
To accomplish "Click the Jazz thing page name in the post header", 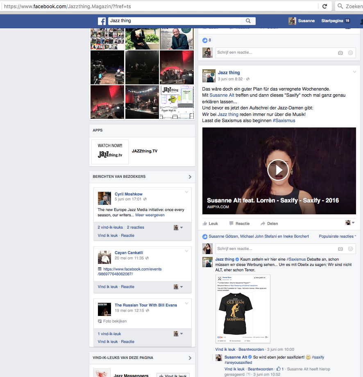I will (229, 73).
